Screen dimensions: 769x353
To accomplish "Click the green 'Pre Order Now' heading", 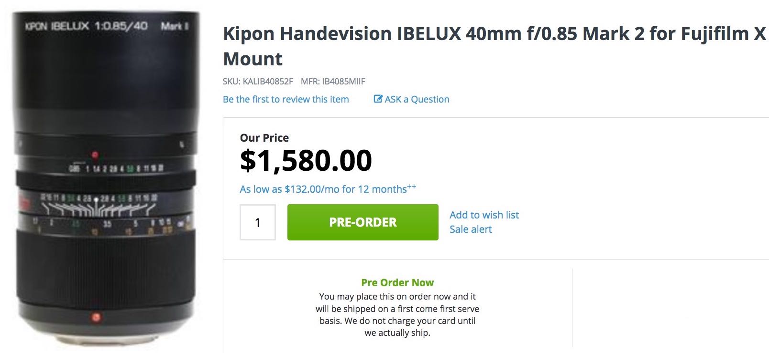I will point(397,282).
